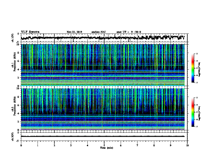Click the time axis tick label 0
Screen dimensions: 211x163
pos(21,145)
